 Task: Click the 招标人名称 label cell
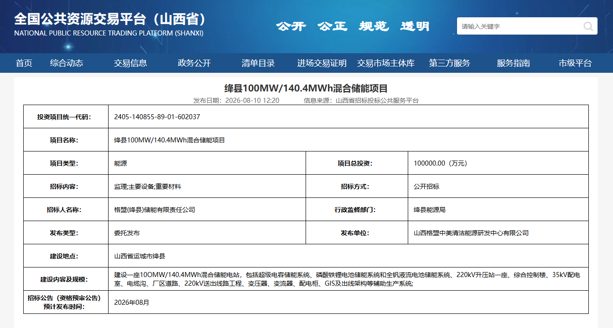pos(66,210)
